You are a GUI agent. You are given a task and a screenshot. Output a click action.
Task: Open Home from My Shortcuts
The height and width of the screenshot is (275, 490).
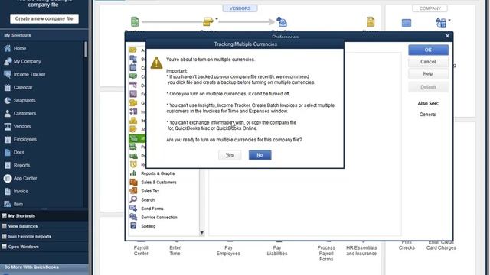pyautogui.click(x=20, y=48)
